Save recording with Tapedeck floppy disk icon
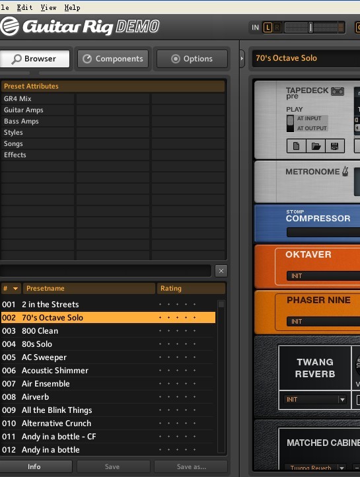Screen dimensions: 360x477 click(335, 146)
